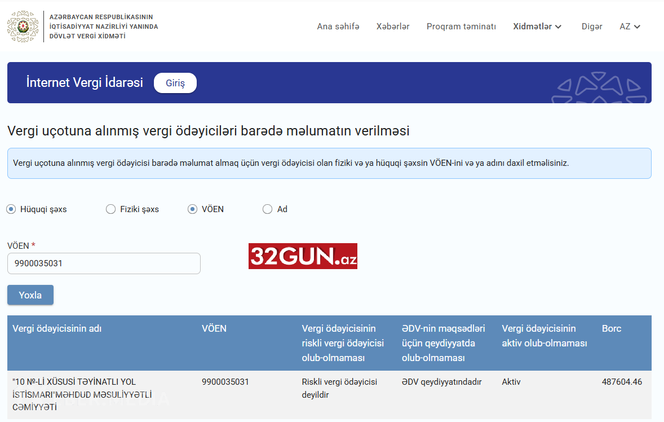Viewport: 664px width, 422px height.
Task: Click the Yoxla button
Action: point(30,295)
